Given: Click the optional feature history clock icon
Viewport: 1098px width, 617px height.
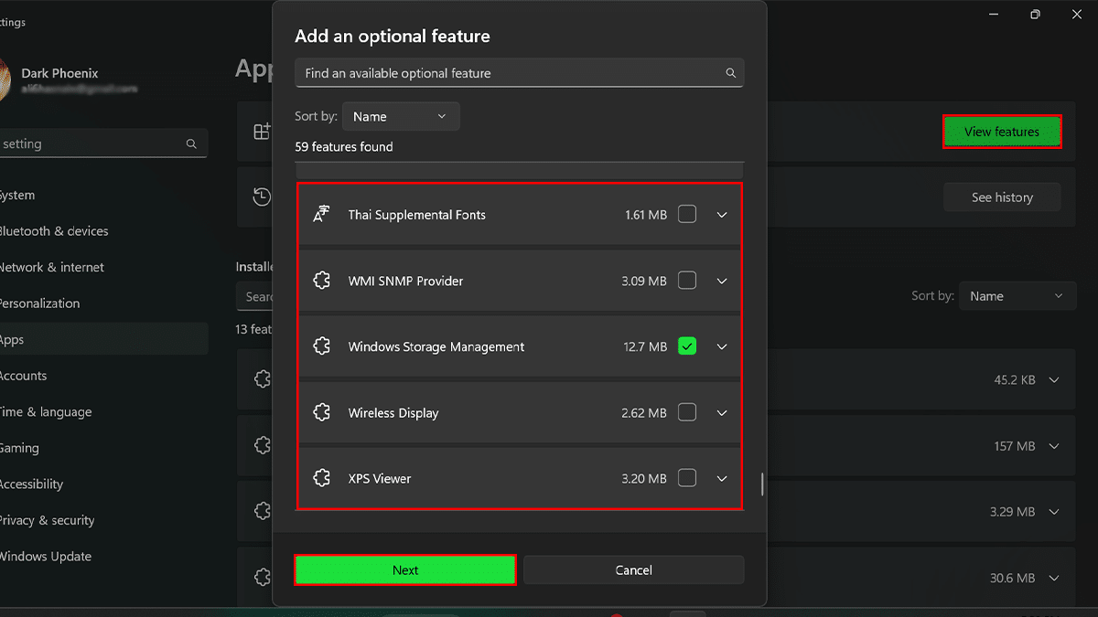Looking at the screenshot, I should tap(262, 197).
